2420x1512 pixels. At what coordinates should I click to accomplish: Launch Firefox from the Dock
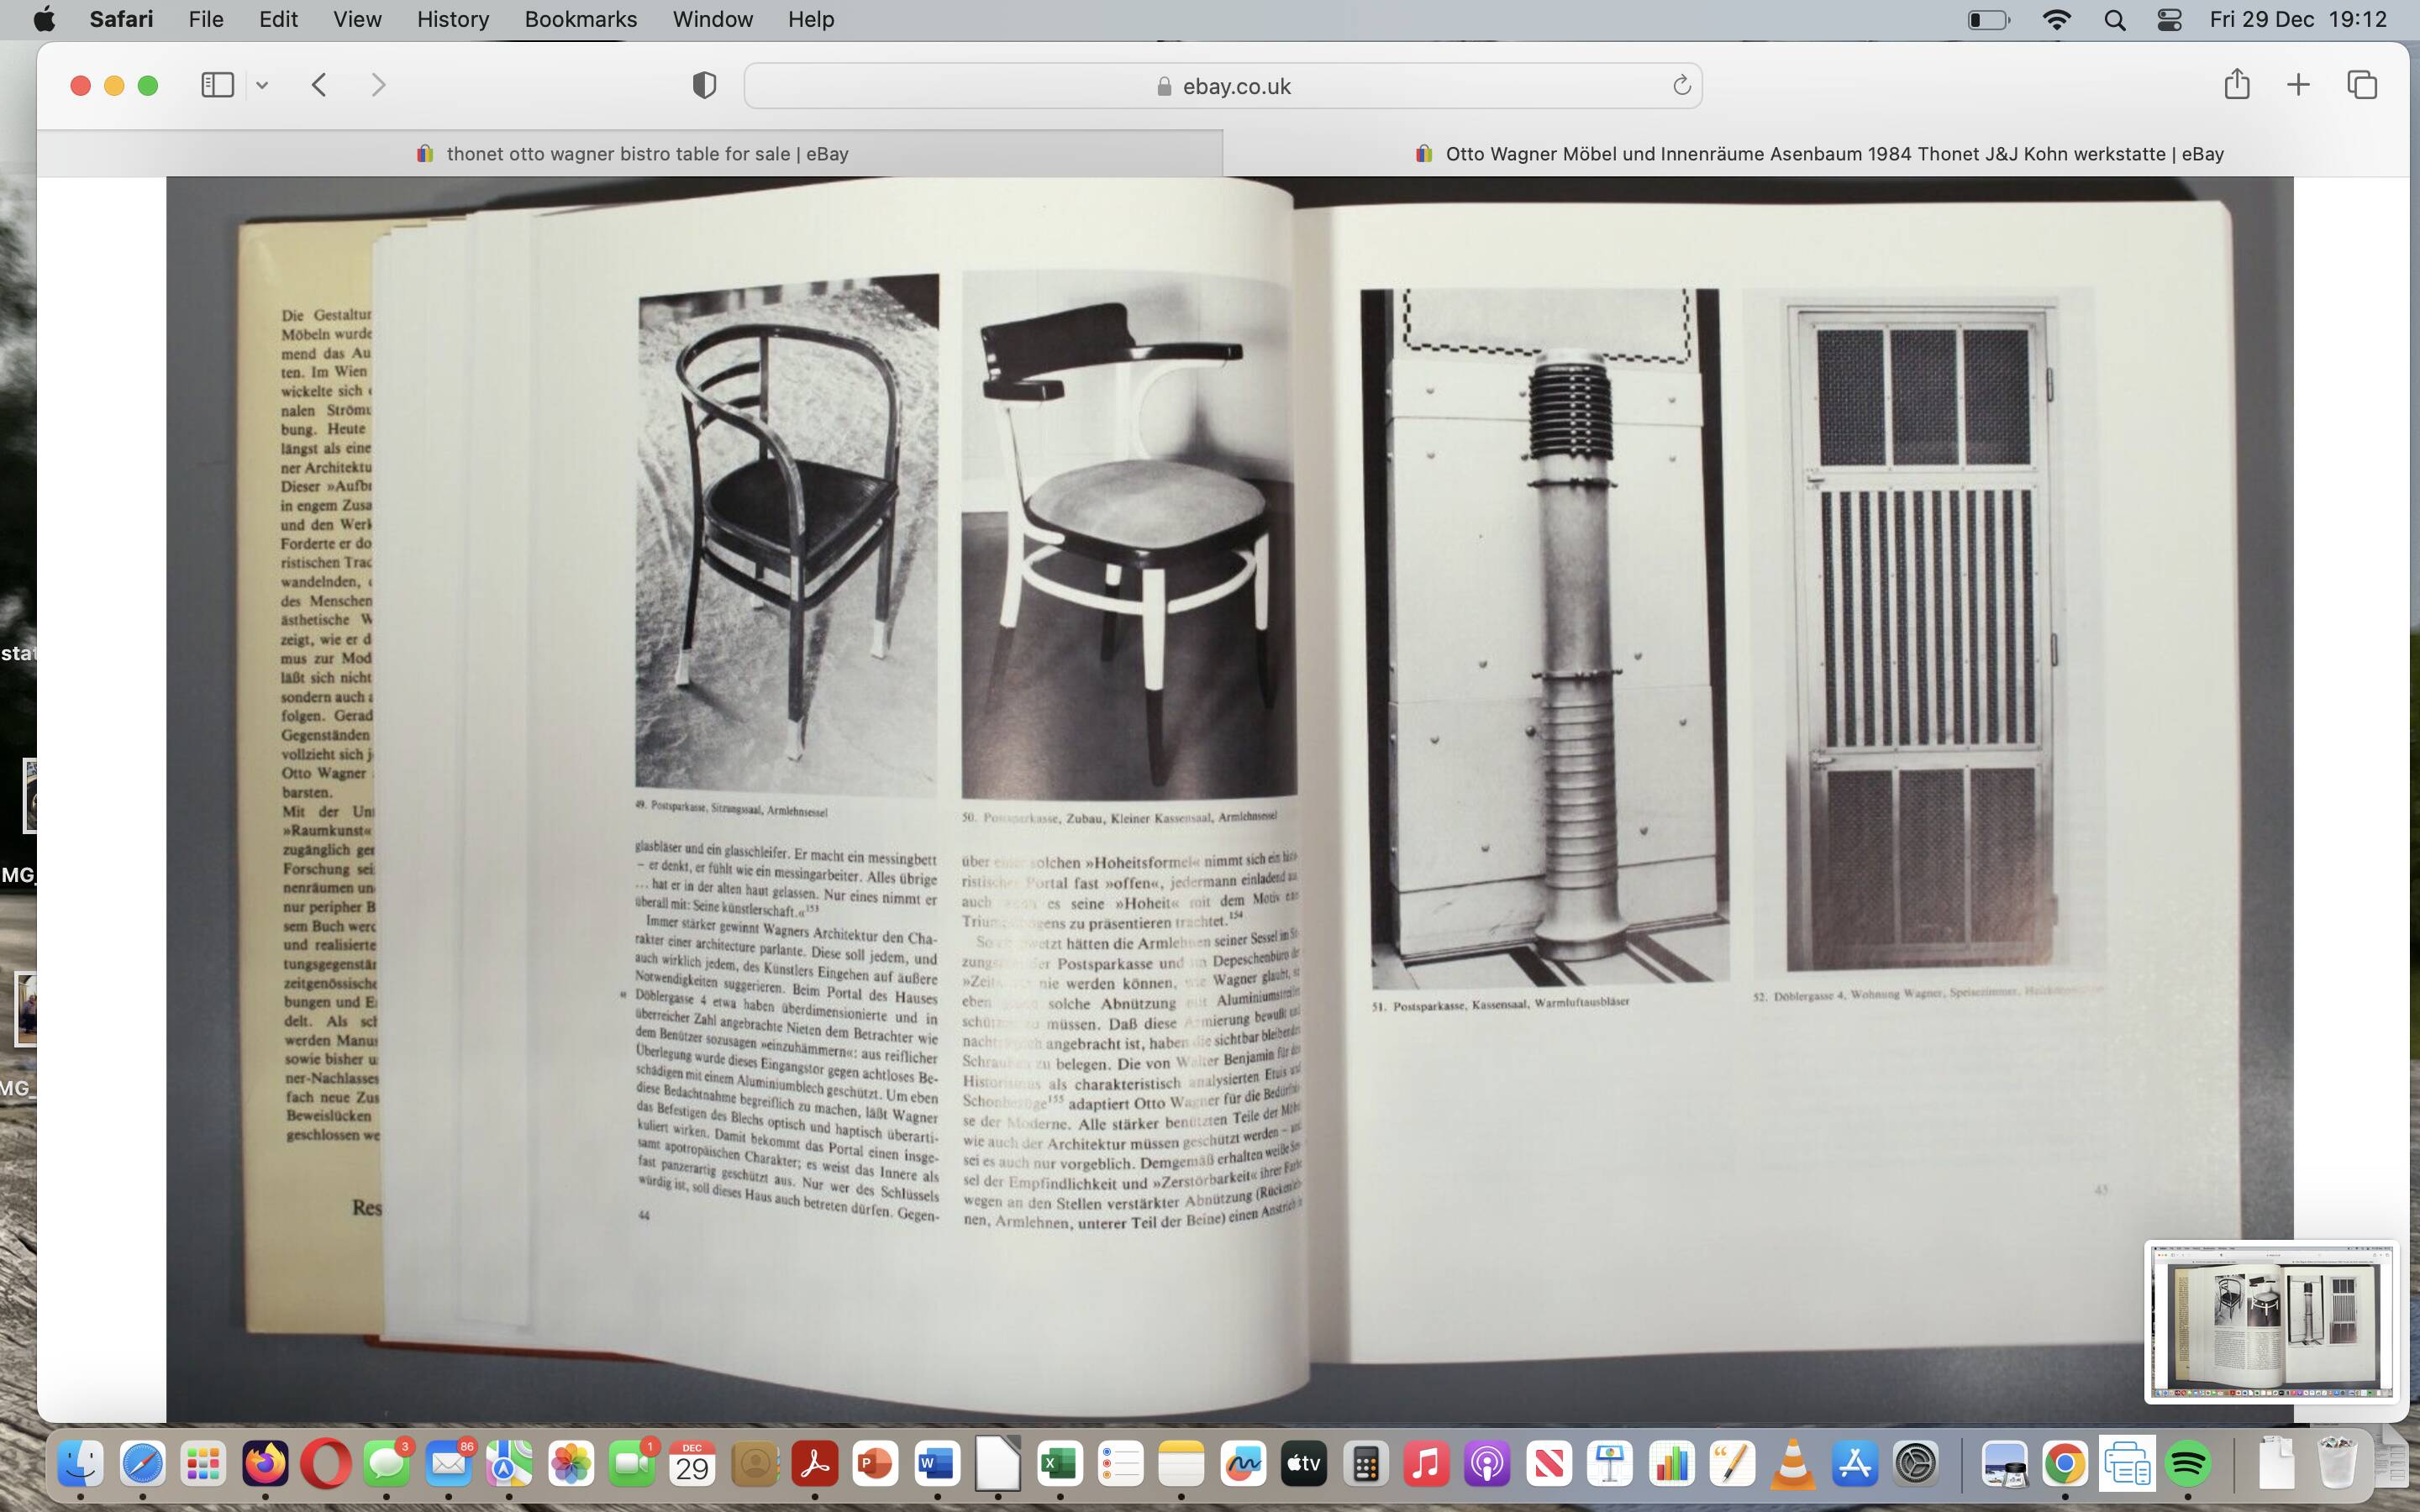(x=264, y=1465)
